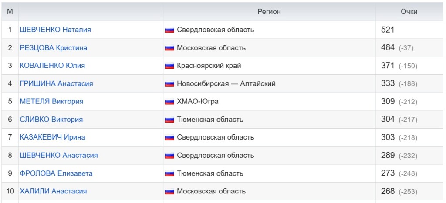The width and height of the screenshot is (446, 203).
Task: Open РЕЗЦОВА Кристина's profile link
Action: pos(54,48)
